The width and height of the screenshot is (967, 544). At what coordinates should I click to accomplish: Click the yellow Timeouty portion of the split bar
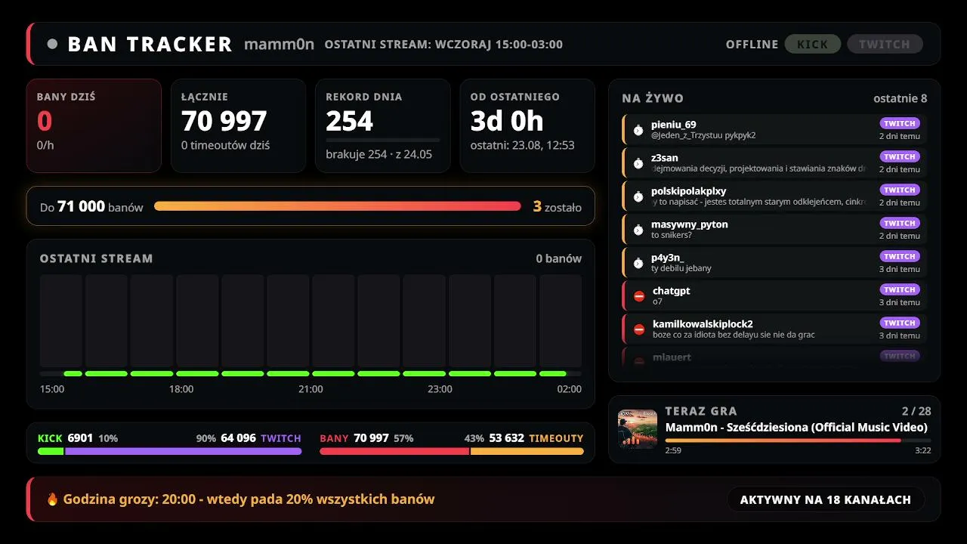click(527, 452)
